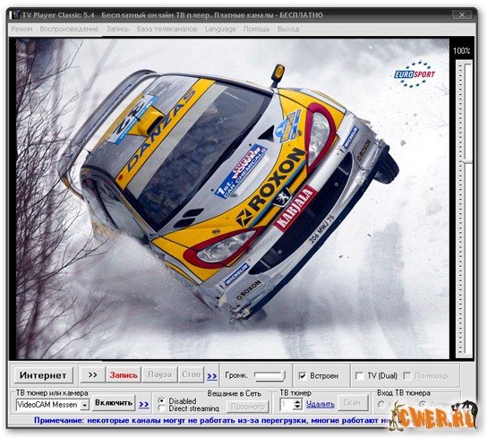Decrease ТВ тюнер number with down arrow

coord(297,408)
